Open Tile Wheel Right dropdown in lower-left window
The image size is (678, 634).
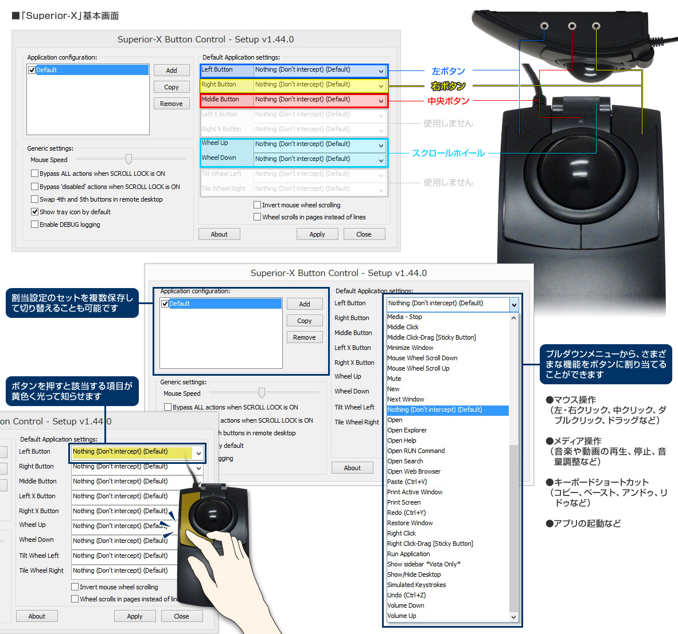[124, 571]
